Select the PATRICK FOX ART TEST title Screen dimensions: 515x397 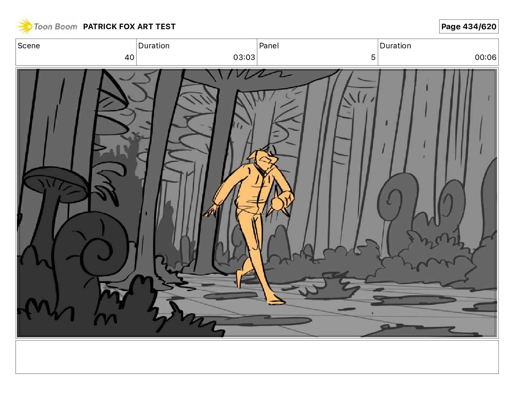pyautogui.click(x=129, y=27)
